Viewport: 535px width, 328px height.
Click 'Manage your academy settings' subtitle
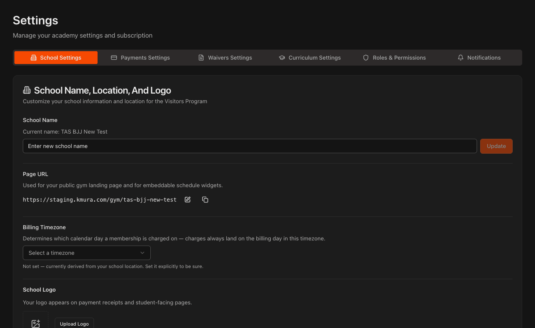click(x=83, y=35)
